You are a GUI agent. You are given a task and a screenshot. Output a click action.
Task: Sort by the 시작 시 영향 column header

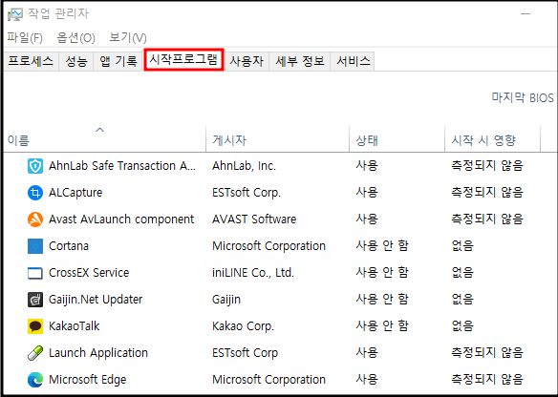tap(492, 138)
